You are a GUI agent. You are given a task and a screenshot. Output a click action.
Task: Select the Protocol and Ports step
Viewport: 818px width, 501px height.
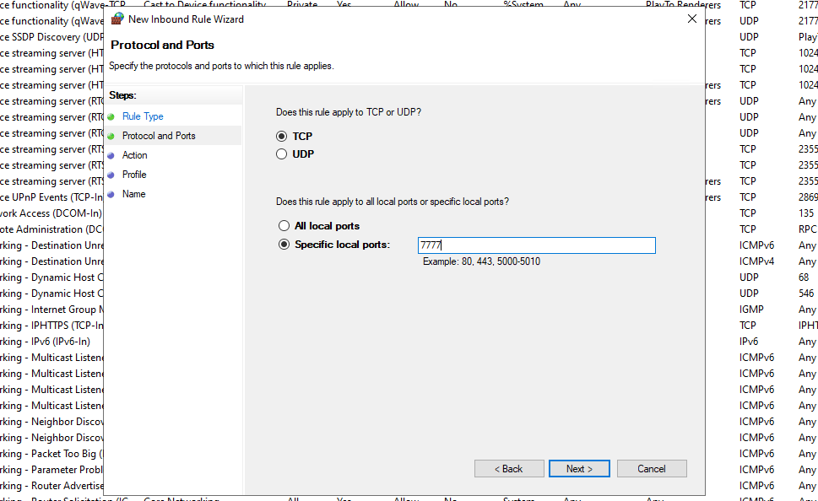[159, 136]
